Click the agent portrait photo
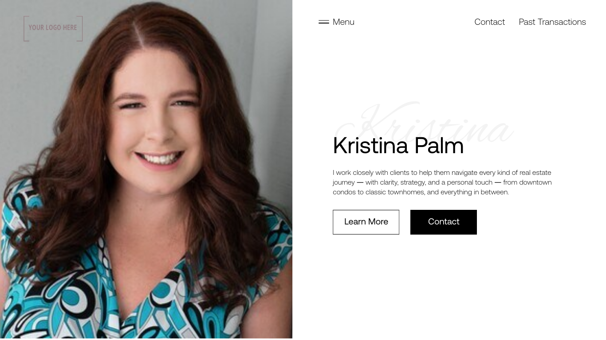Screen dimensions: 606x340 tap(146, 169)
